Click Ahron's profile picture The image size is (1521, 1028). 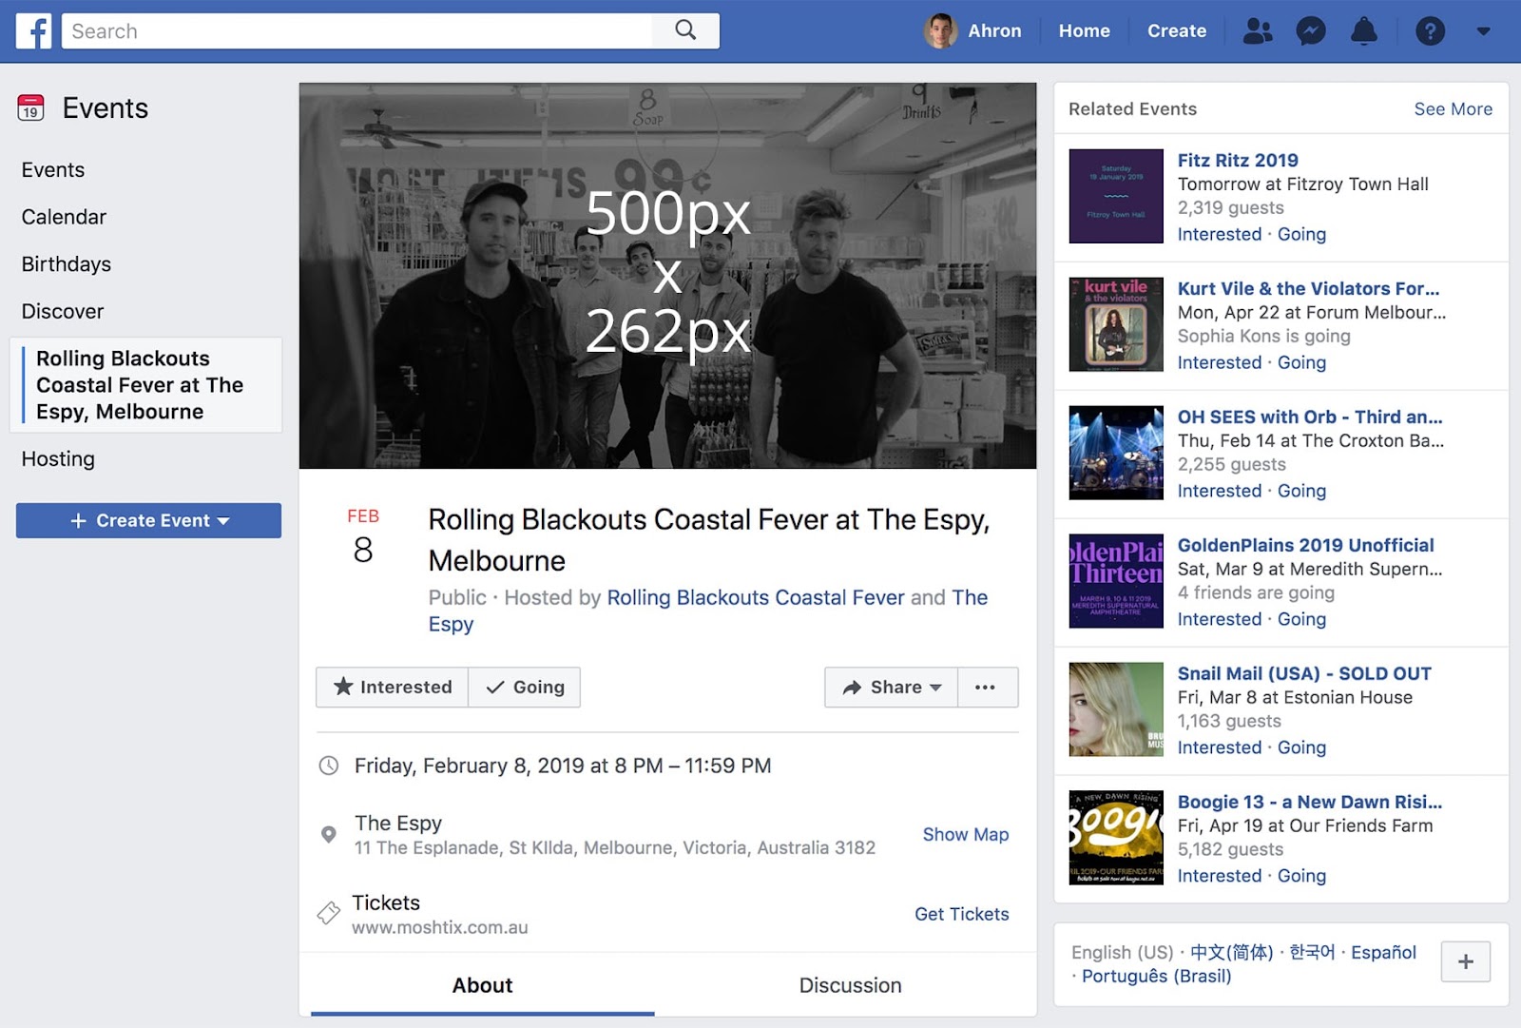coord(940,31)
